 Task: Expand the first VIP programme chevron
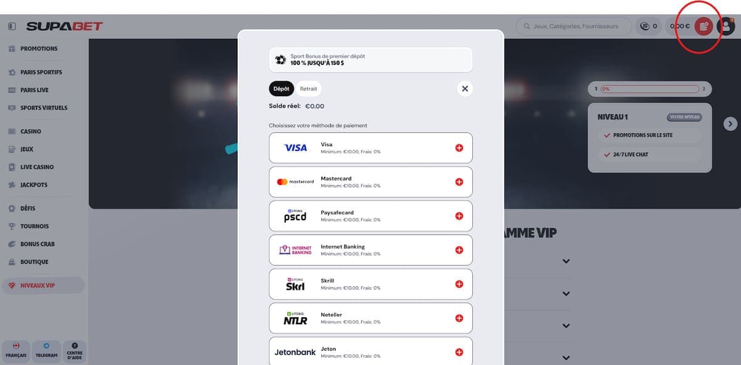[566, 261]
